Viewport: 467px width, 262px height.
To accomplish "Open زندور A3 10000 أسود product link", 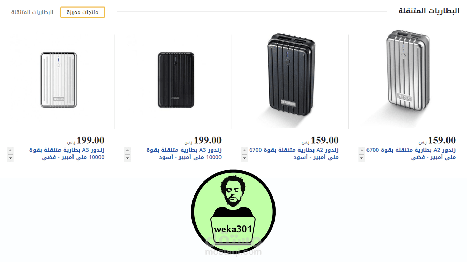I will (184, 154).
